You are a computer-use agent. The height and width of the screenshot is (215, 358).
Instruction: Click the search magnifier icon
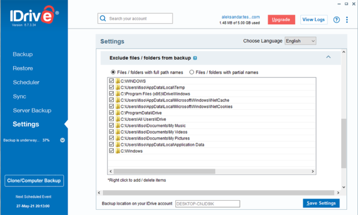tap(103, 18)
